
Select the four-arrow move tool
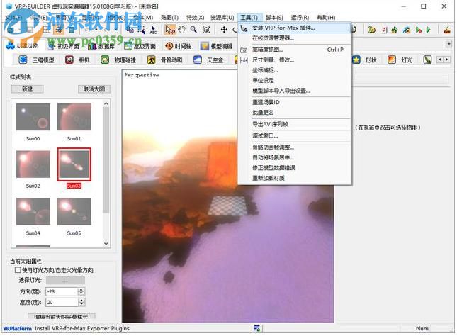click(x=224, y=30)
